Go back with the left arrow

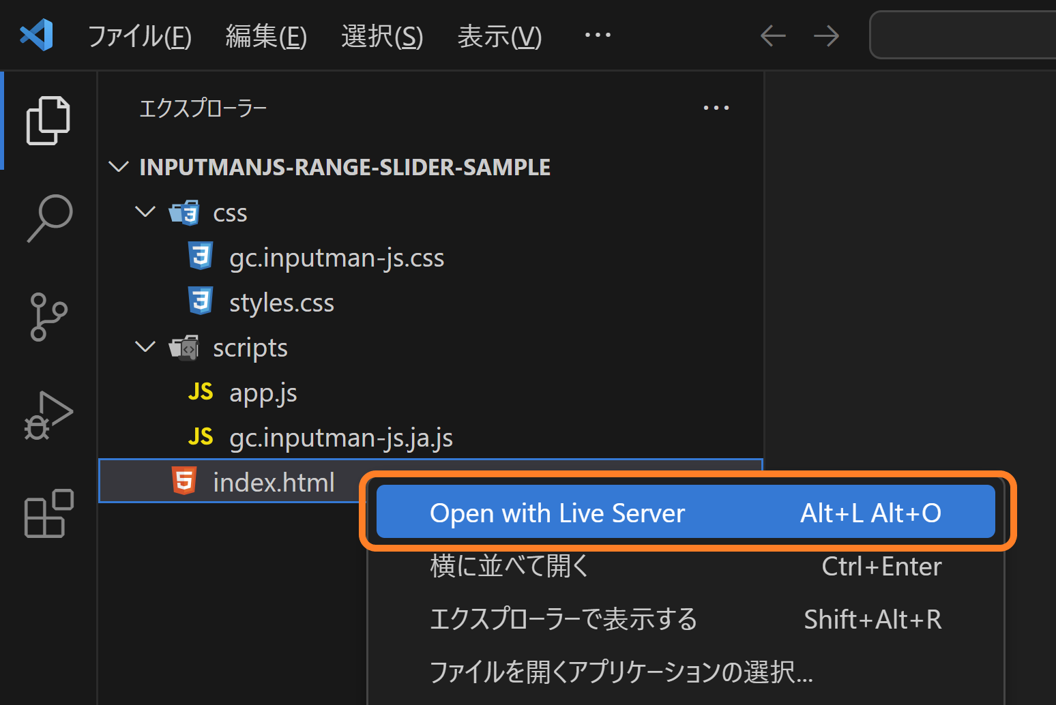point(773,35)
